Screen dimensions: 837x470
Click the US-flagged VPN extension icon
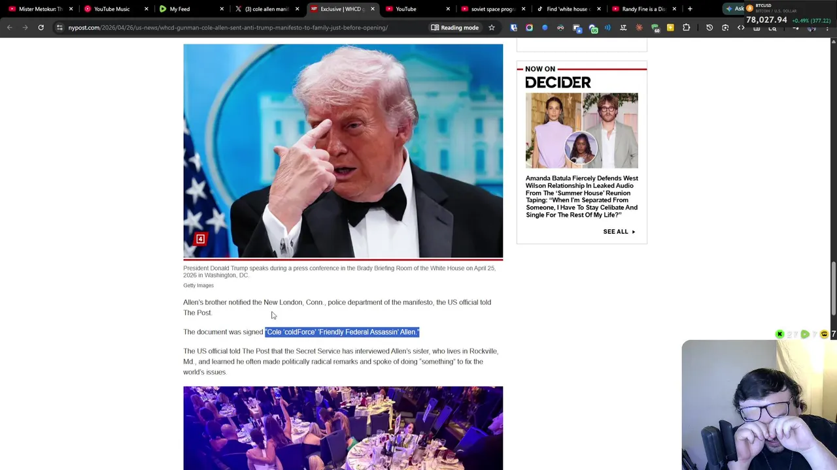click(593, 28)
